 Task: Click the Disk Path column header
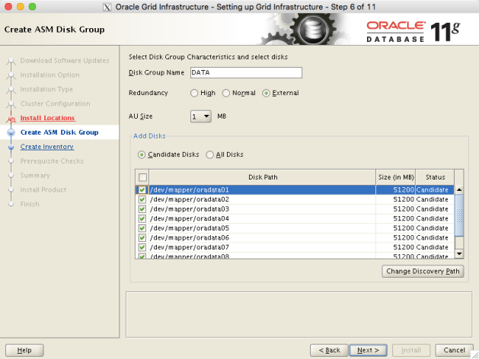click(x=263, y=177)
